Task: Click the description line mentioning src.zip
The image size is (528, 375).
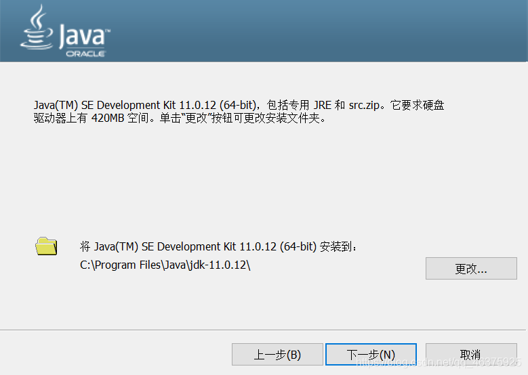Action: click(239, 105)
